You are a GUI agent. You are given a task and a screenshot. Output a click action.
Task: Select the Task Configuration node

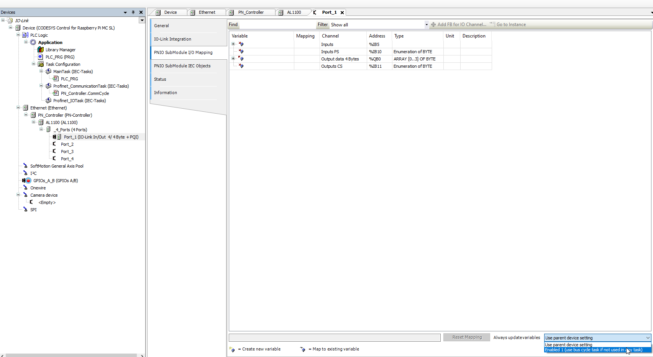pos(62,64)
